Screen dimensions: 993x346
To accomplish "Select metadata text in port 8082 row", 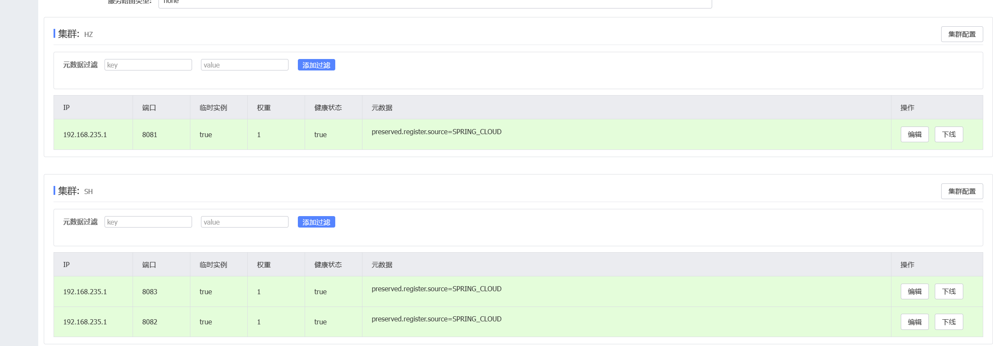I will coord(436,319).
